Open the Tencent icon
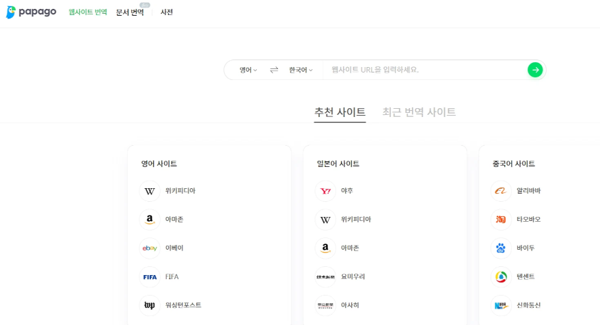600x325 pixels. tap(501, 276)
